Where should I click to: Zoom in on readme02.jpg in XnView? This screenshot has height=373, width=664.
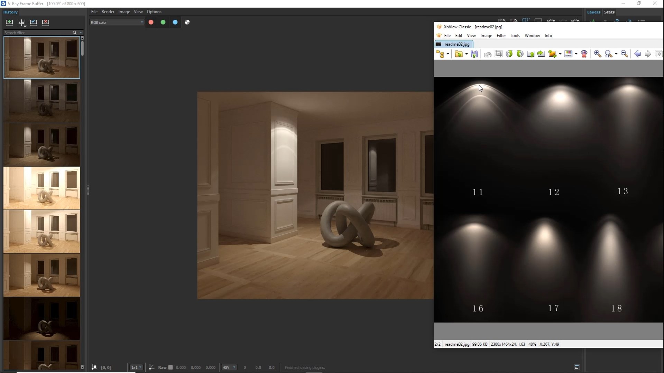point(597,54)
